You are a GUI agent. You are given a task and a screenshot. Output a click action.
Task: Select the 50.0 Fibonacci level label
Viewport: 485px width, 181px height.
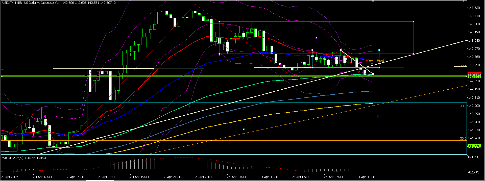click(x=463, y=139)
